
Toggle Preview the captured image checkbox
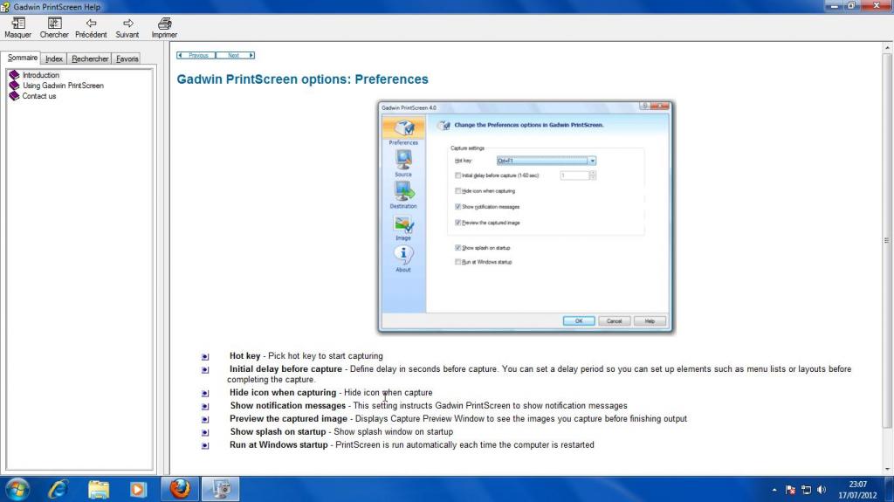[457, 223]
